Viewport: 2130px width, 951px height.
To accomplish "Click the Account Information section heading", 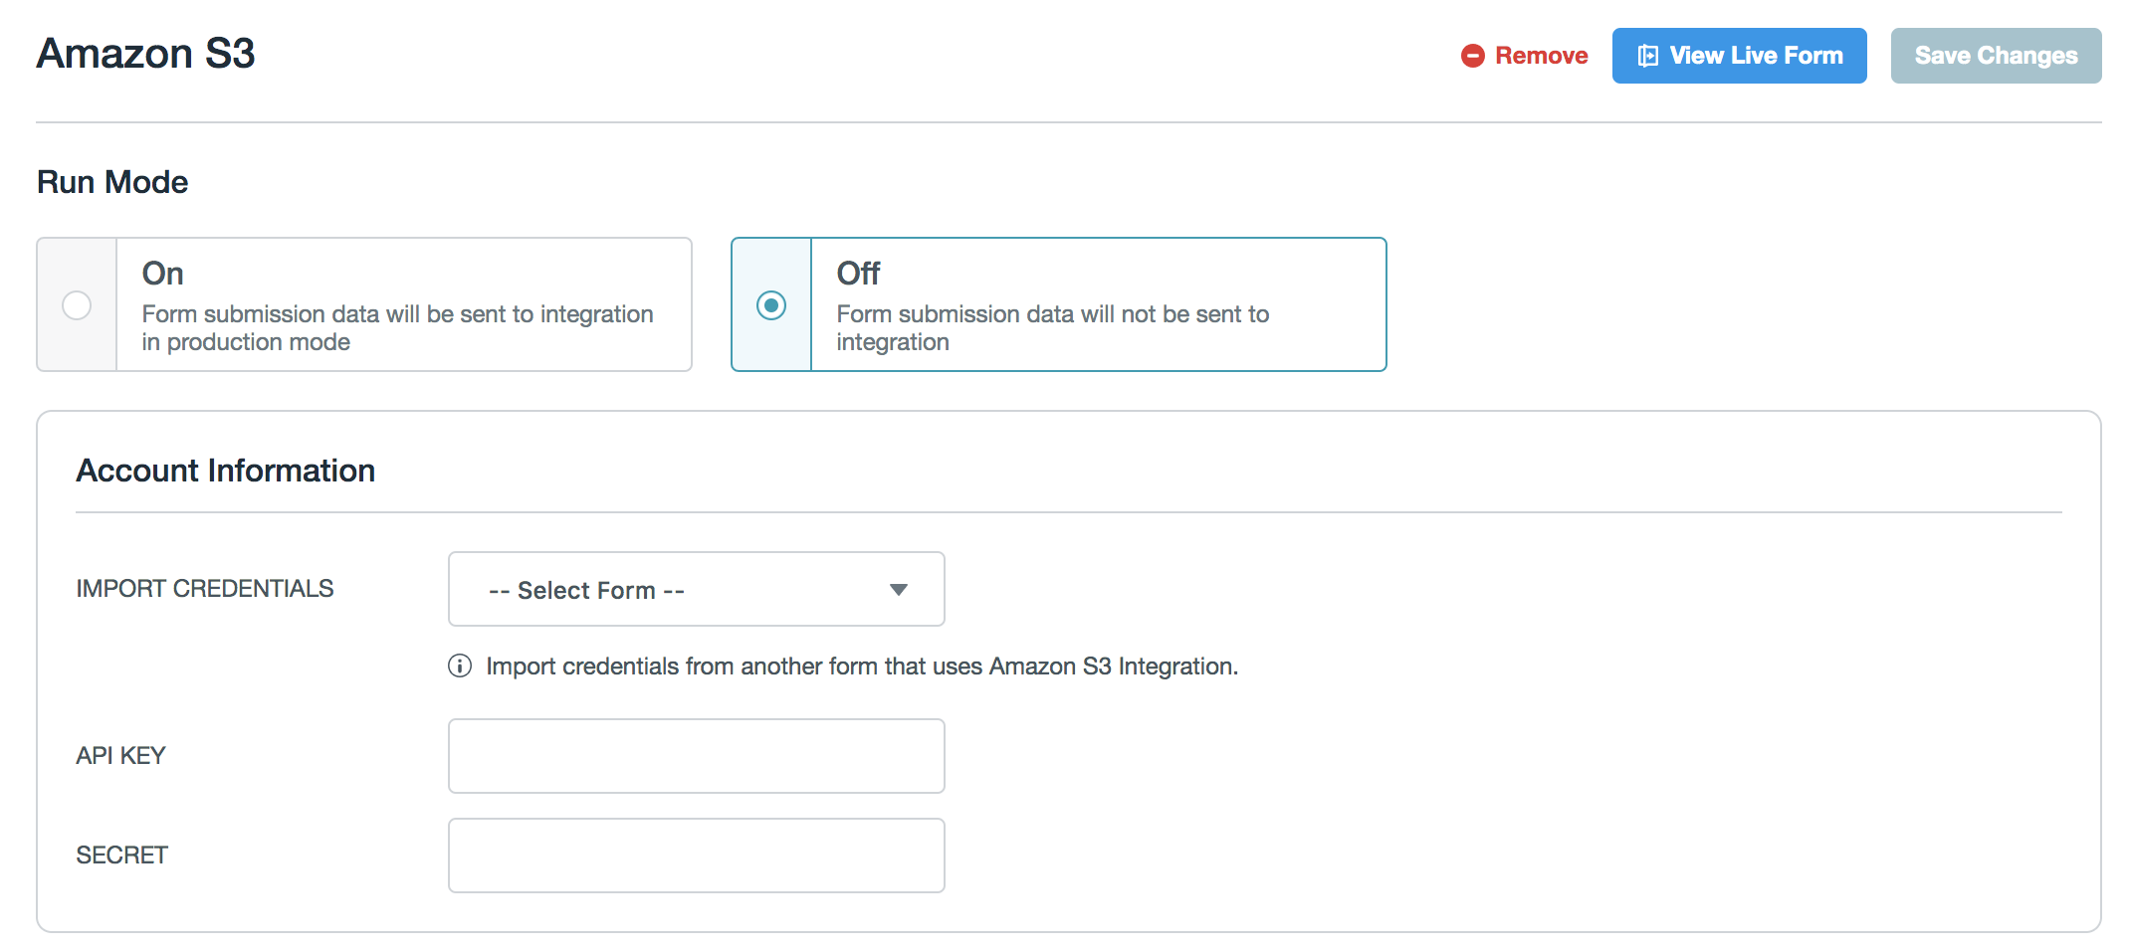I will (x=226, y=471).
